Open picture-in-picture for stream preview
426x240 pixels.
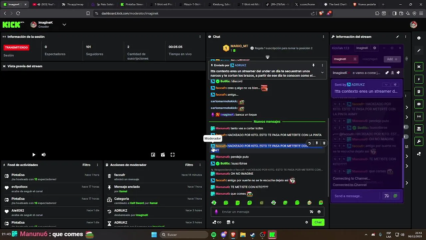click(153, 155)
